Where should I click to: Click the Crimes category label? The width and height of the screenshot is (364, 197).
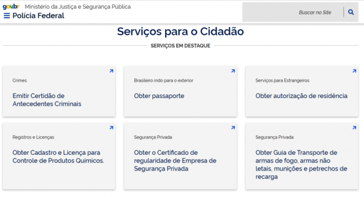coord(20,81)
